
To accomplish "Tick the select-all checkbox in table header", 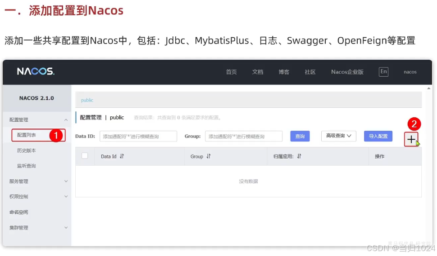I will [85, 156].
